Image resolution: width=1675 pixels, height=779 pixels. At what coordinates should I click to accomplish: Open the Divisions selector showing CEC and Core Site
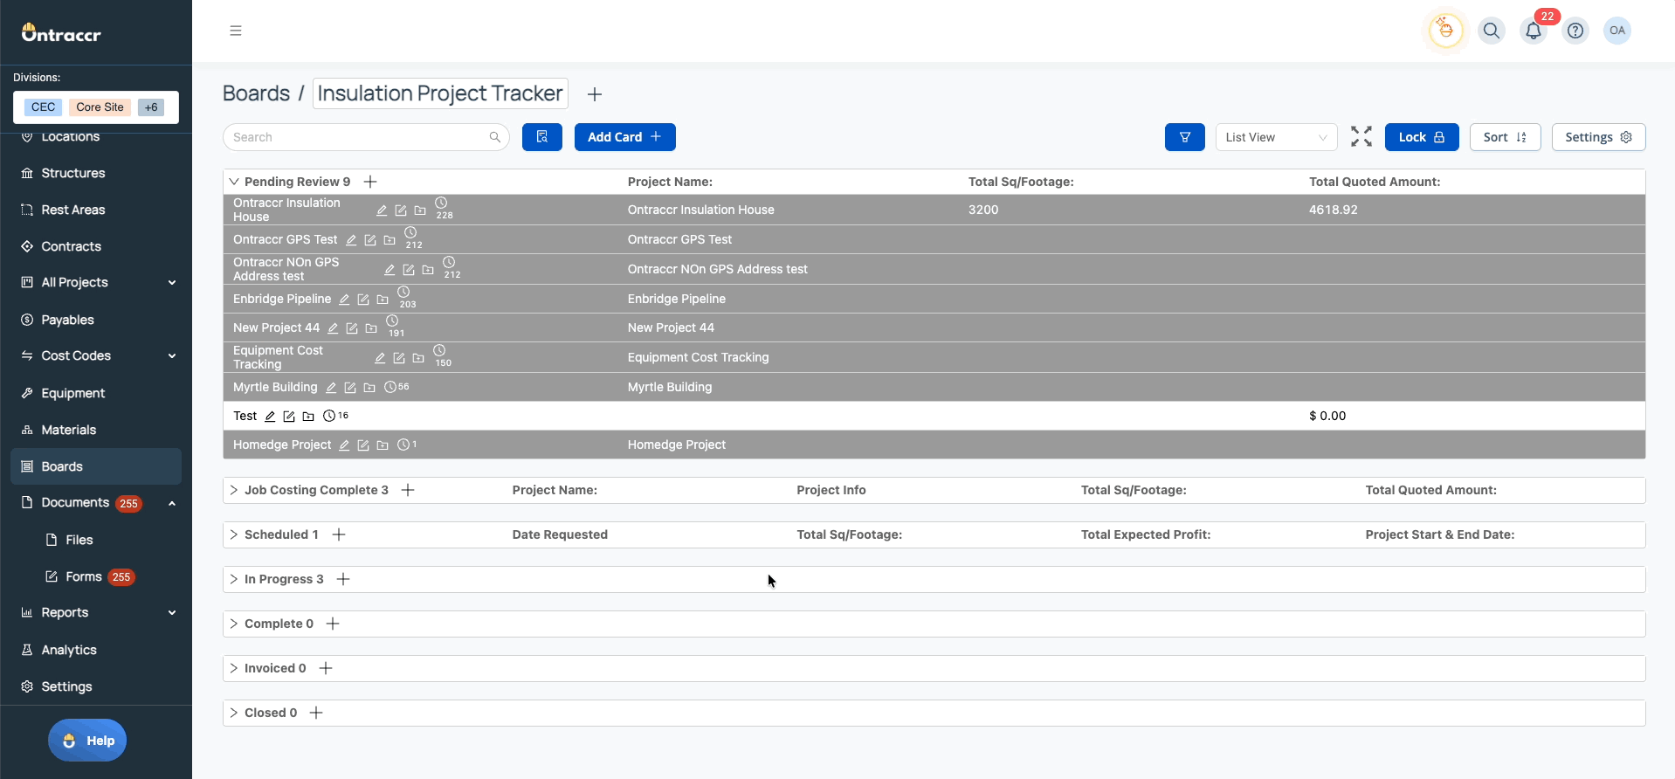pos(96,107)
